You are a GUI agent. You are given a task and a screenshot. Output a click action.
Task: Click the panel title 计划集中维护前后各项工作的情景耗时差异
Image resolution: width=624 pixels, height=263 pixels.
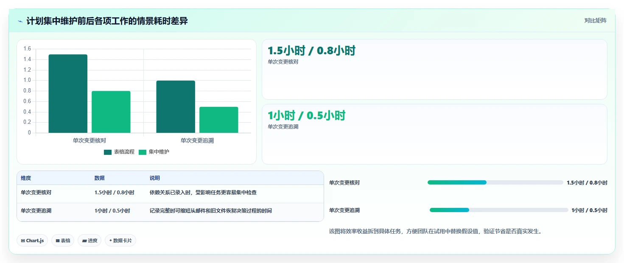(x=107, y=21)
